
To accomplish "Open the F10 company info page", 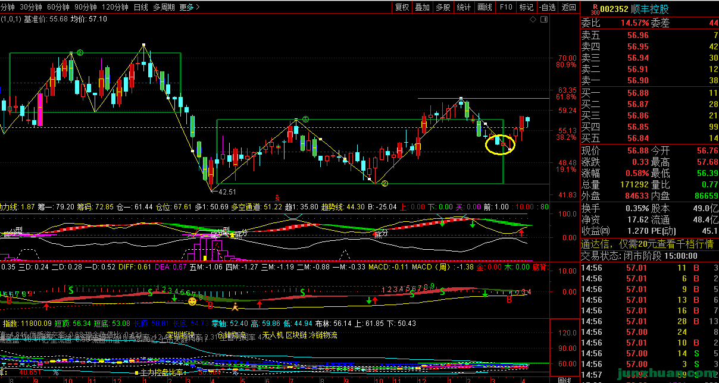I will pos(506,7).
